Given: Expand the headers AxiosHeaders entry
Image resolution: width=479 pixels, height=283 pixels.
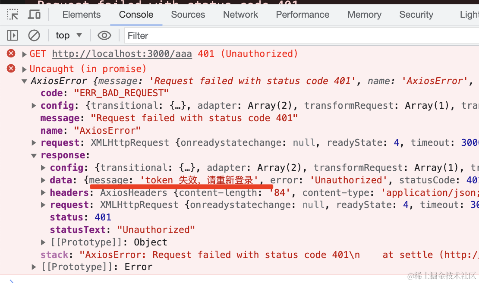Looking at the screenshot, I should pyautogui.click(x=43, y=193).
